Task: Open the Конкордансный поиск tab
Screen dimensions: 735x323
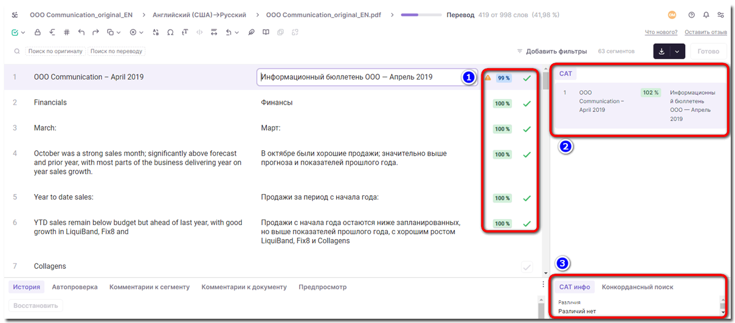Action: click(637, 287)
